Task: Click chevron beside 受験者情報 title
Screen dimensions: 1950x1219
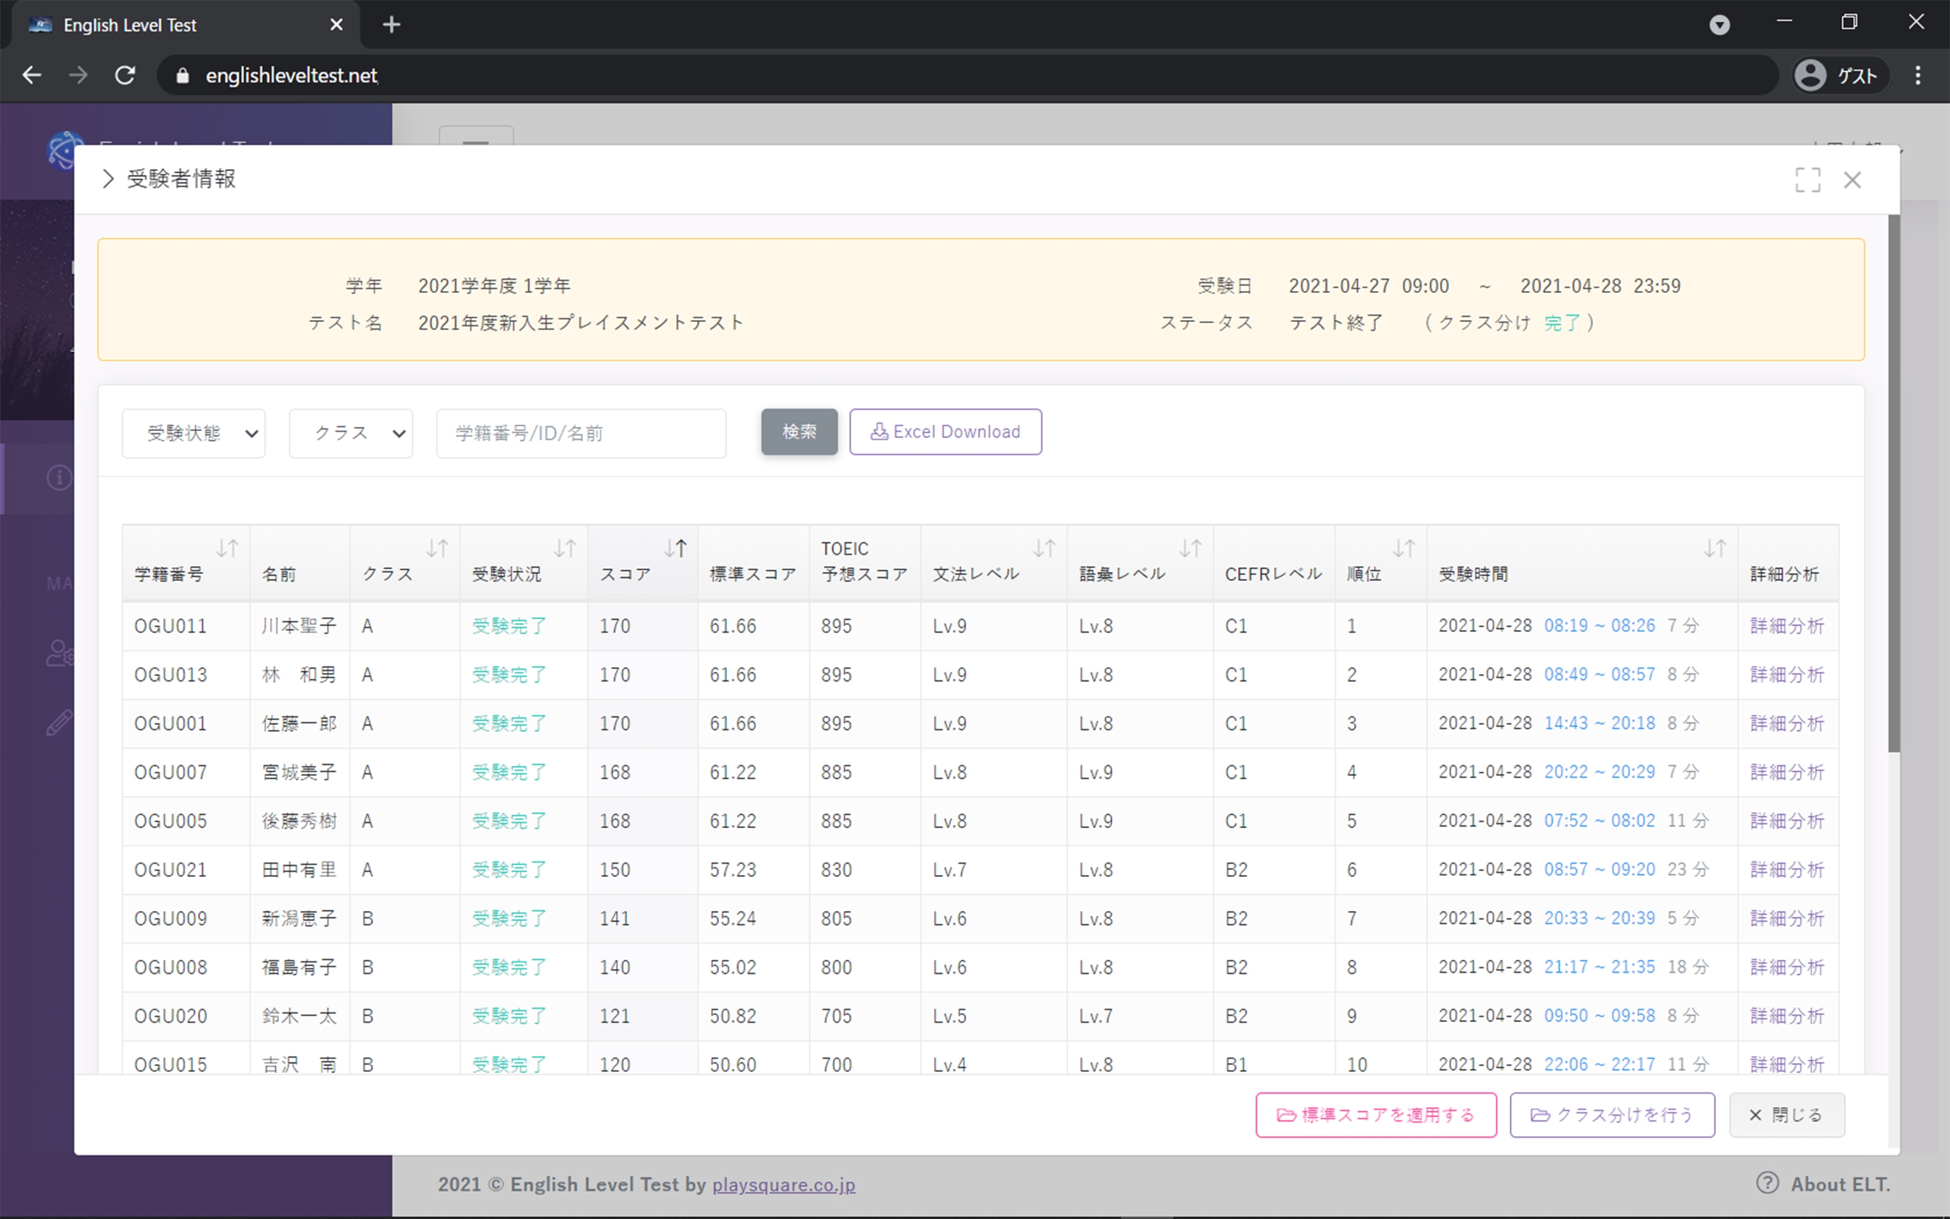Action: pos(108,179)
